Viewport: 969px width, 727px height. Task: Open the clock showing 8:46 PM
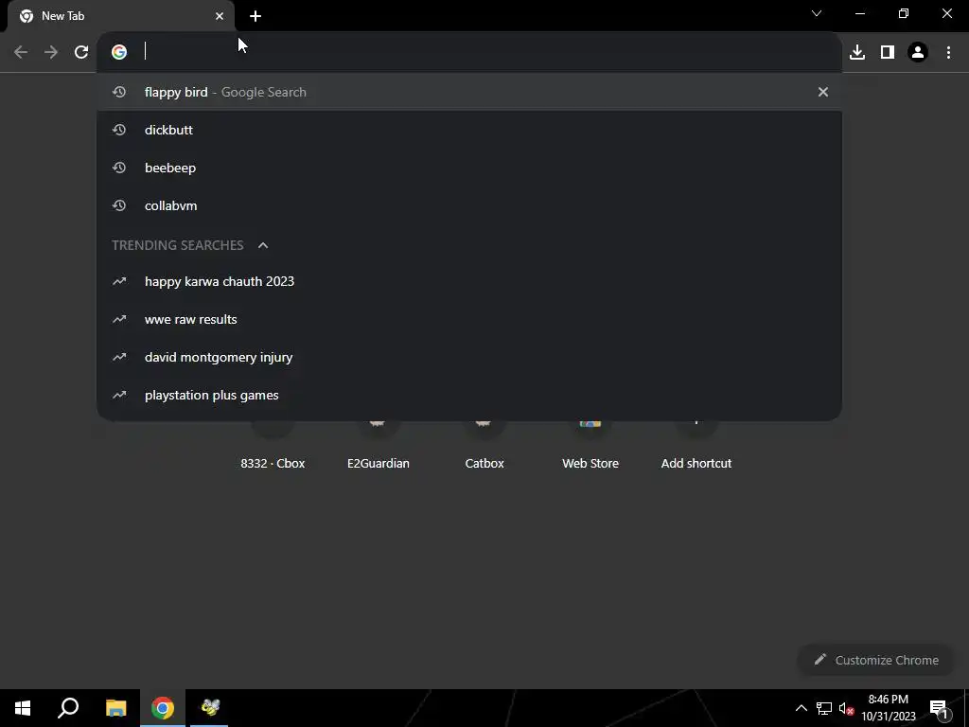(x=888, y=708)
